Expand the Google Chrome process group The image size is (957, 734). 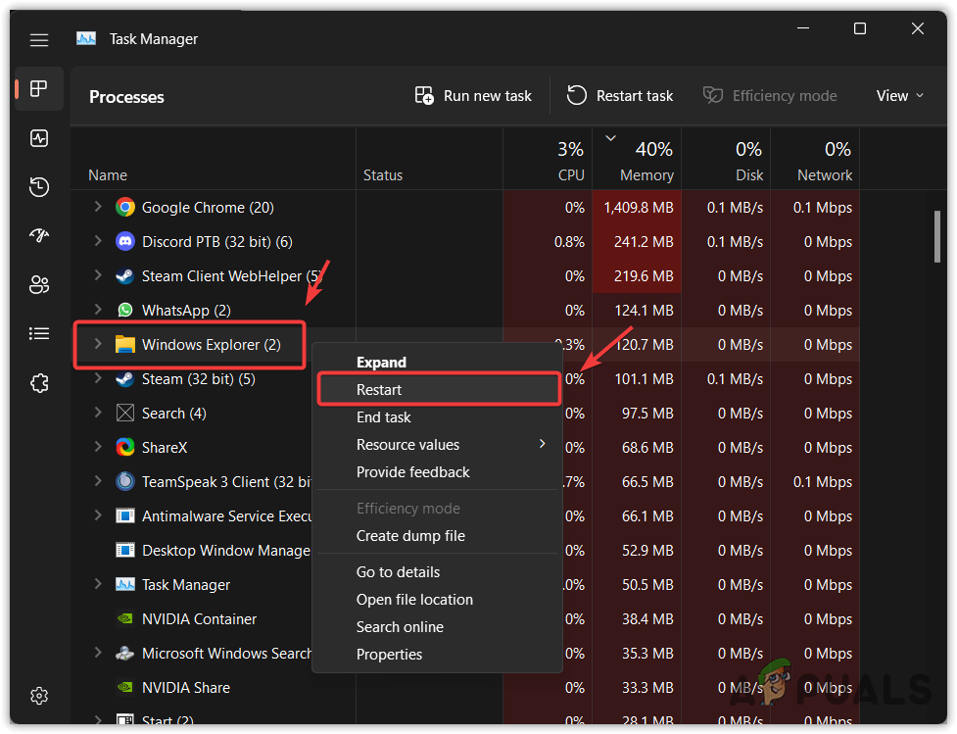click(x=96, y=207)
